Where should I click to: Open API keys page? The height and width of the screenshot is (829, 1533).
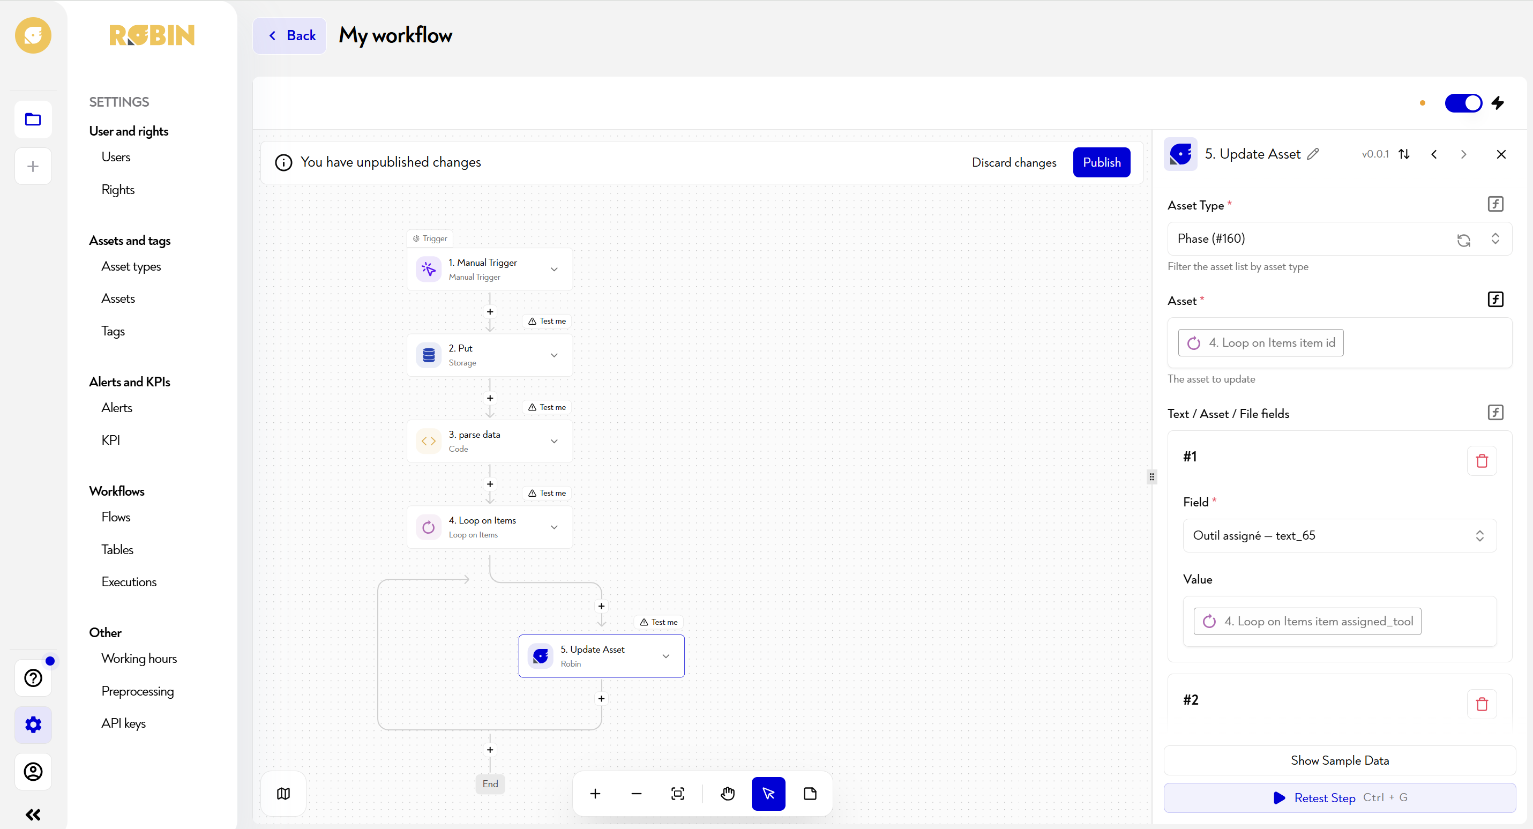123,723
